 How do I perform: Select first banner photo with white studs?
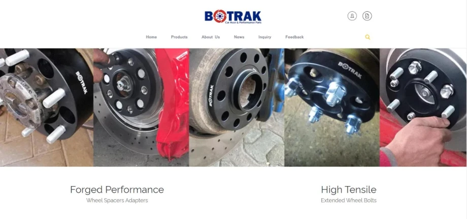(47, 107)
